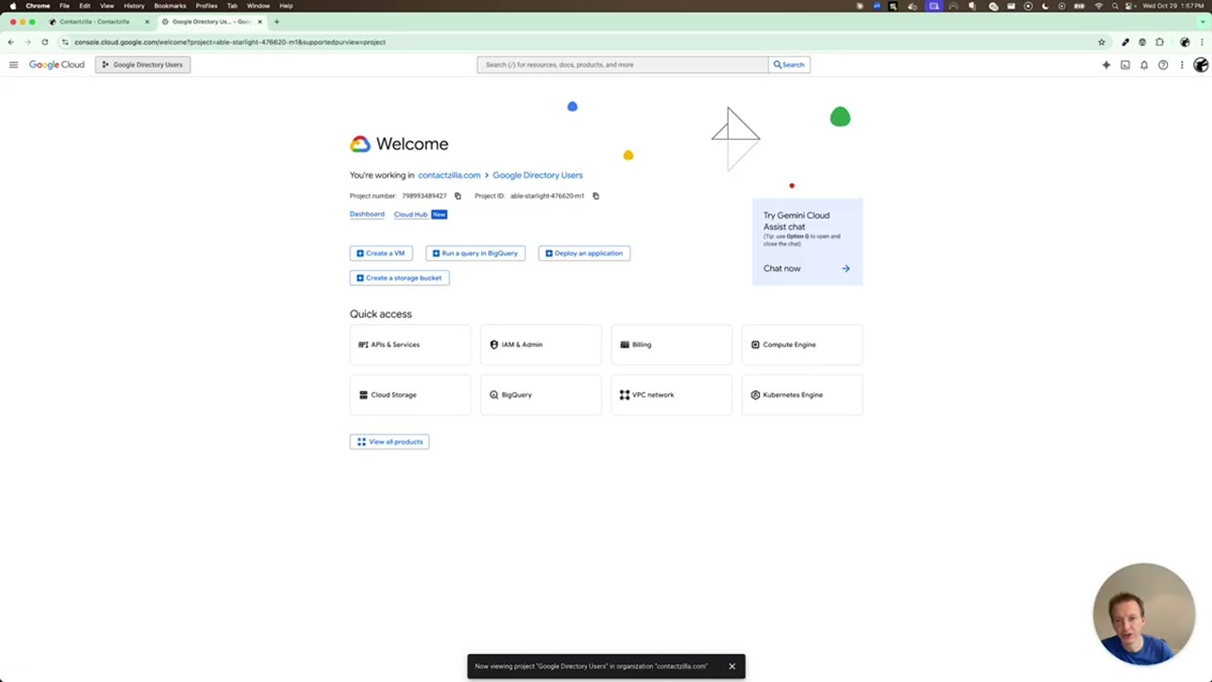The image size is (1212, 682).
Task: Open a new browser tab
Action: coord(276,22)
